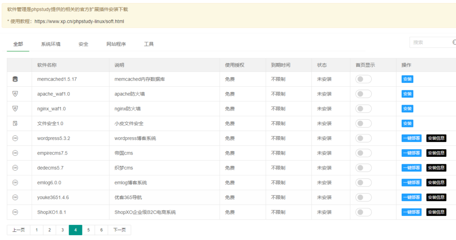Open 安装信息 for emlog6.0.0
This screenshot has height=240, width=456.
[x=436, y=183]
